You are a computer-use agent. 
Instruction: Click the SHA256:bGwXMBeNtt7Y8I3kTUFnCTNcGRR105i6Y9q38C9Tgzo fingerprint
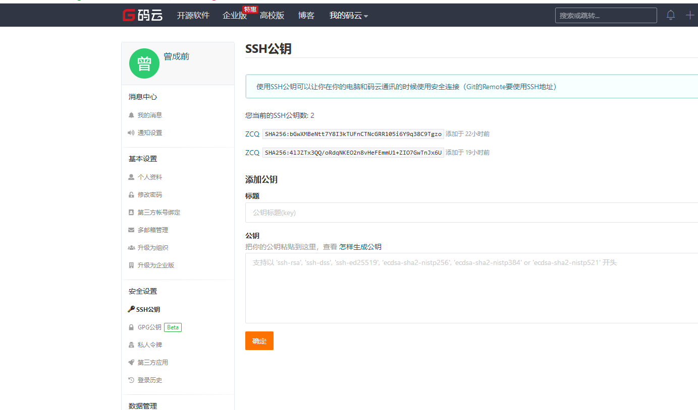point(353,134)
